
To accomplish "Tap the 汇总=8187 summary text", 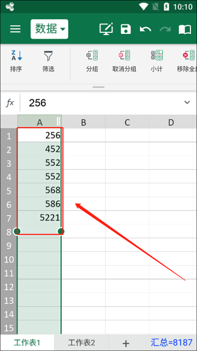I will tap(172, 342).
